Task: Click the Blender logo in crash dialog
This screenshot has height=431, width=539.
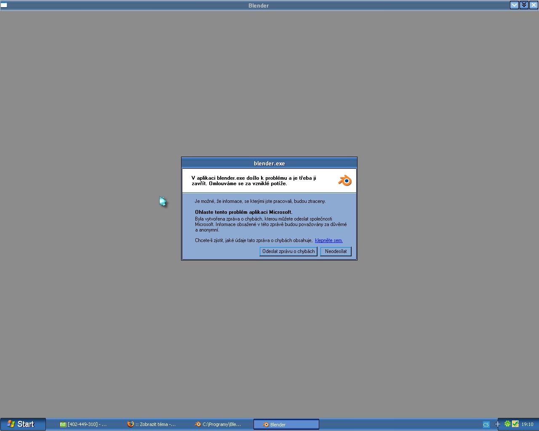Action: click(x=345, y=181)
